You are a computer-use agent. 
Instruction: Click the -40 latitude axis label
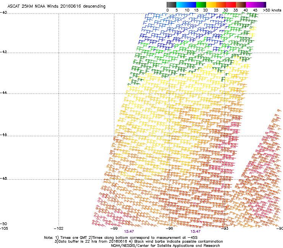point(3,13)
